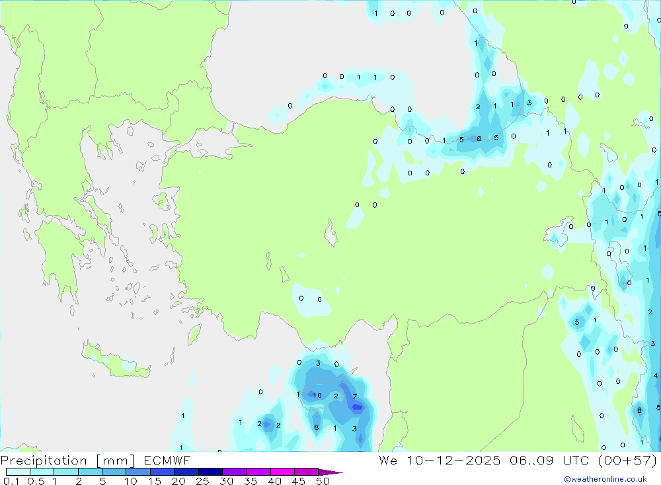Screen dimensions: 661x485
Task: Choose the 35–40 mm magenta legend swatch
Action: coord(258,472)
